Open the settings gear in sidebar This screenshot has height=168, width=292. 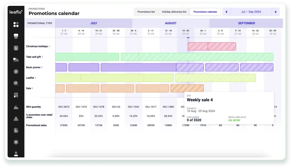pyautogui.click(x=16, y=142)
